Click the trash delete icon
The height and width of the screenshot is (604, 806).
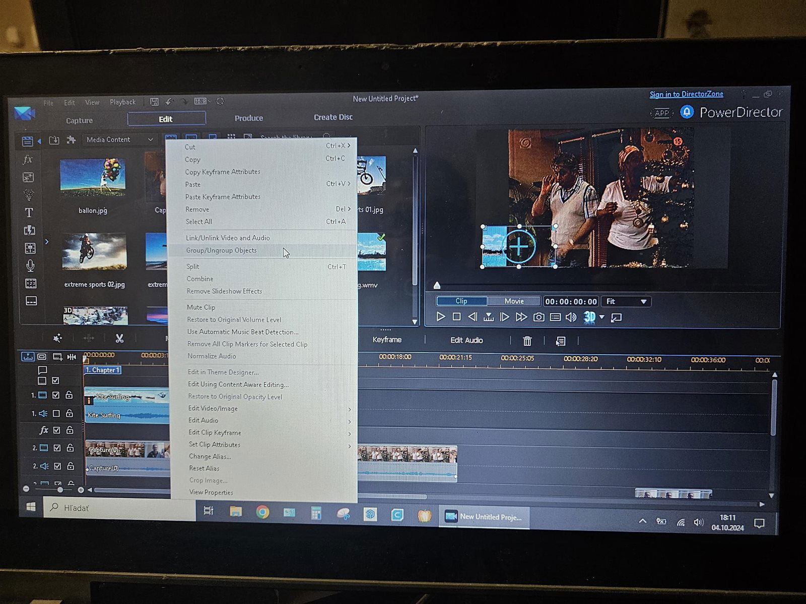click(x=527, y=341)
